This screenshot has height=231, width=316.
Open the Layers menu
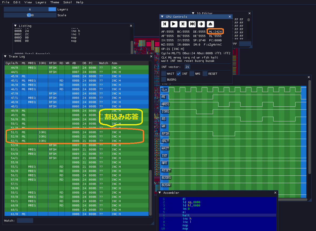41,2
